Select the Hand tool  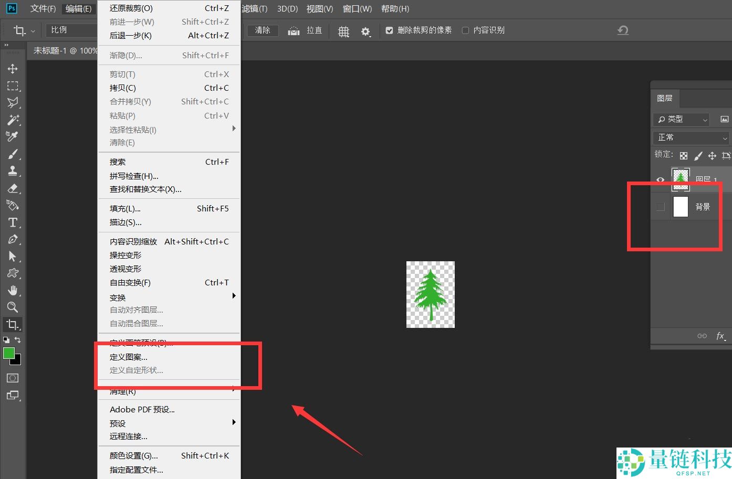tap(13, 290)
